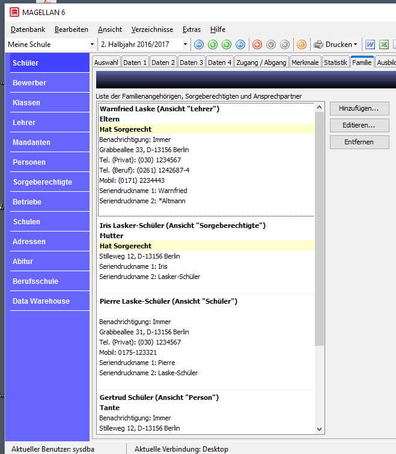Open the 2. Halbjahr 2016/2017 period dropdown

[185, 44]
